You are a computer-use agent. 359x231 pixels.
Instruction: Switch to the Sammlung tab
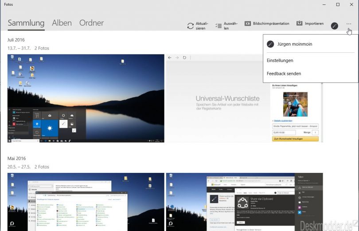[26, 23]
